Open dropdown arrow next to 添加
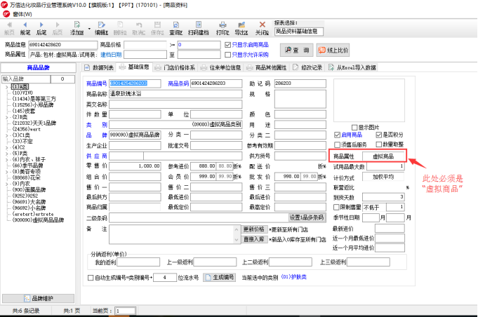Viewport: 478px width, 317px height. tap(89, 29)
